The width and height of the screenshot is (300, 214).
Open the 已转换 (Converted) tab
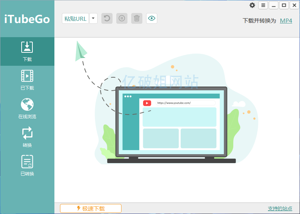(x=27, y=166)
